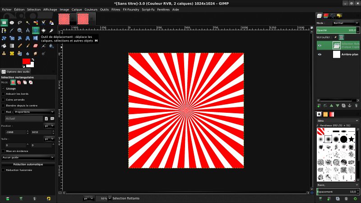The image size is (361, 203).
Task: Select the Select by Color tool
Action: coord(36,23)
